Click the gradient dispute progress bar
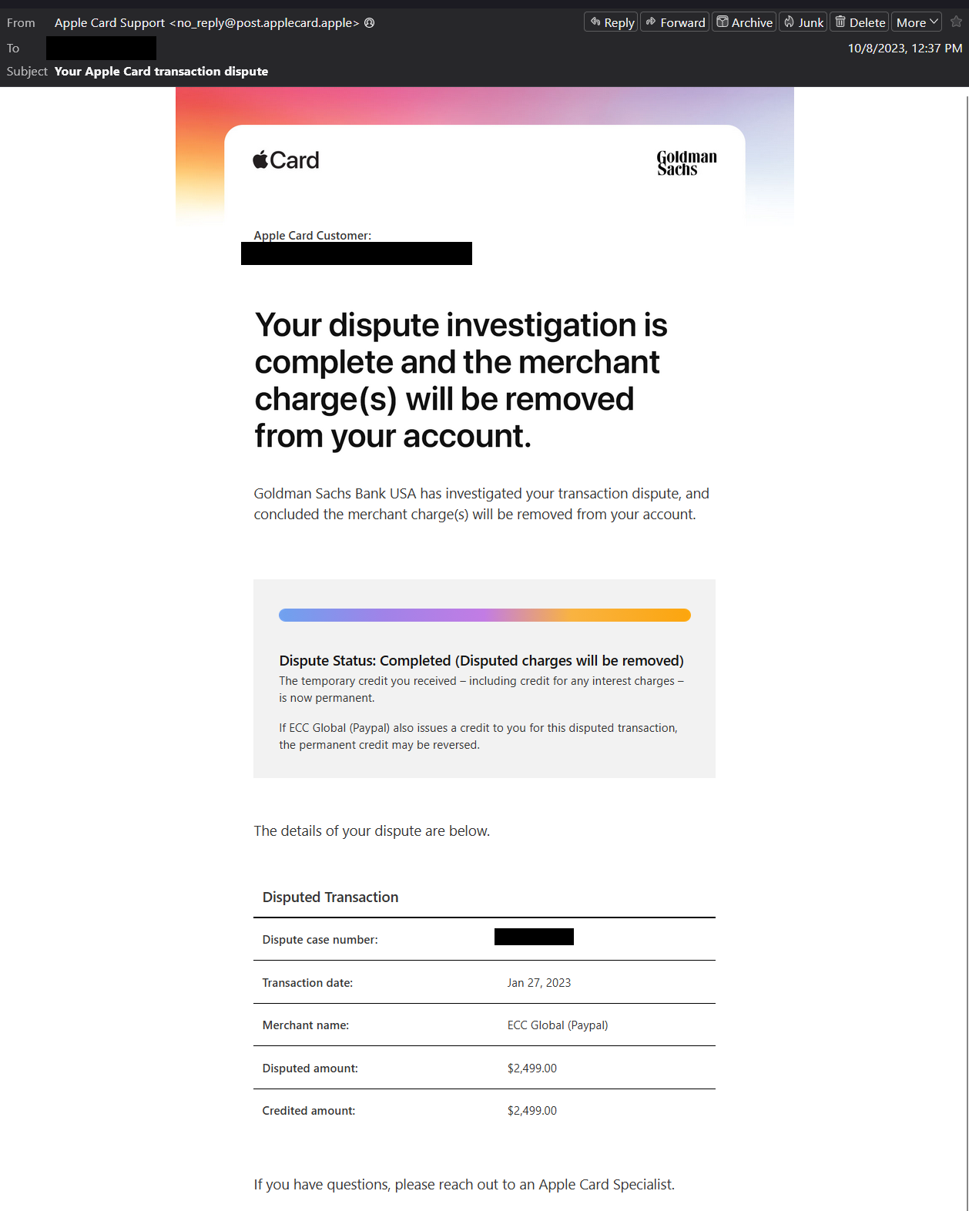This screenshot has height=1211, width=969. pyautogui.click(x=484, y=615)
